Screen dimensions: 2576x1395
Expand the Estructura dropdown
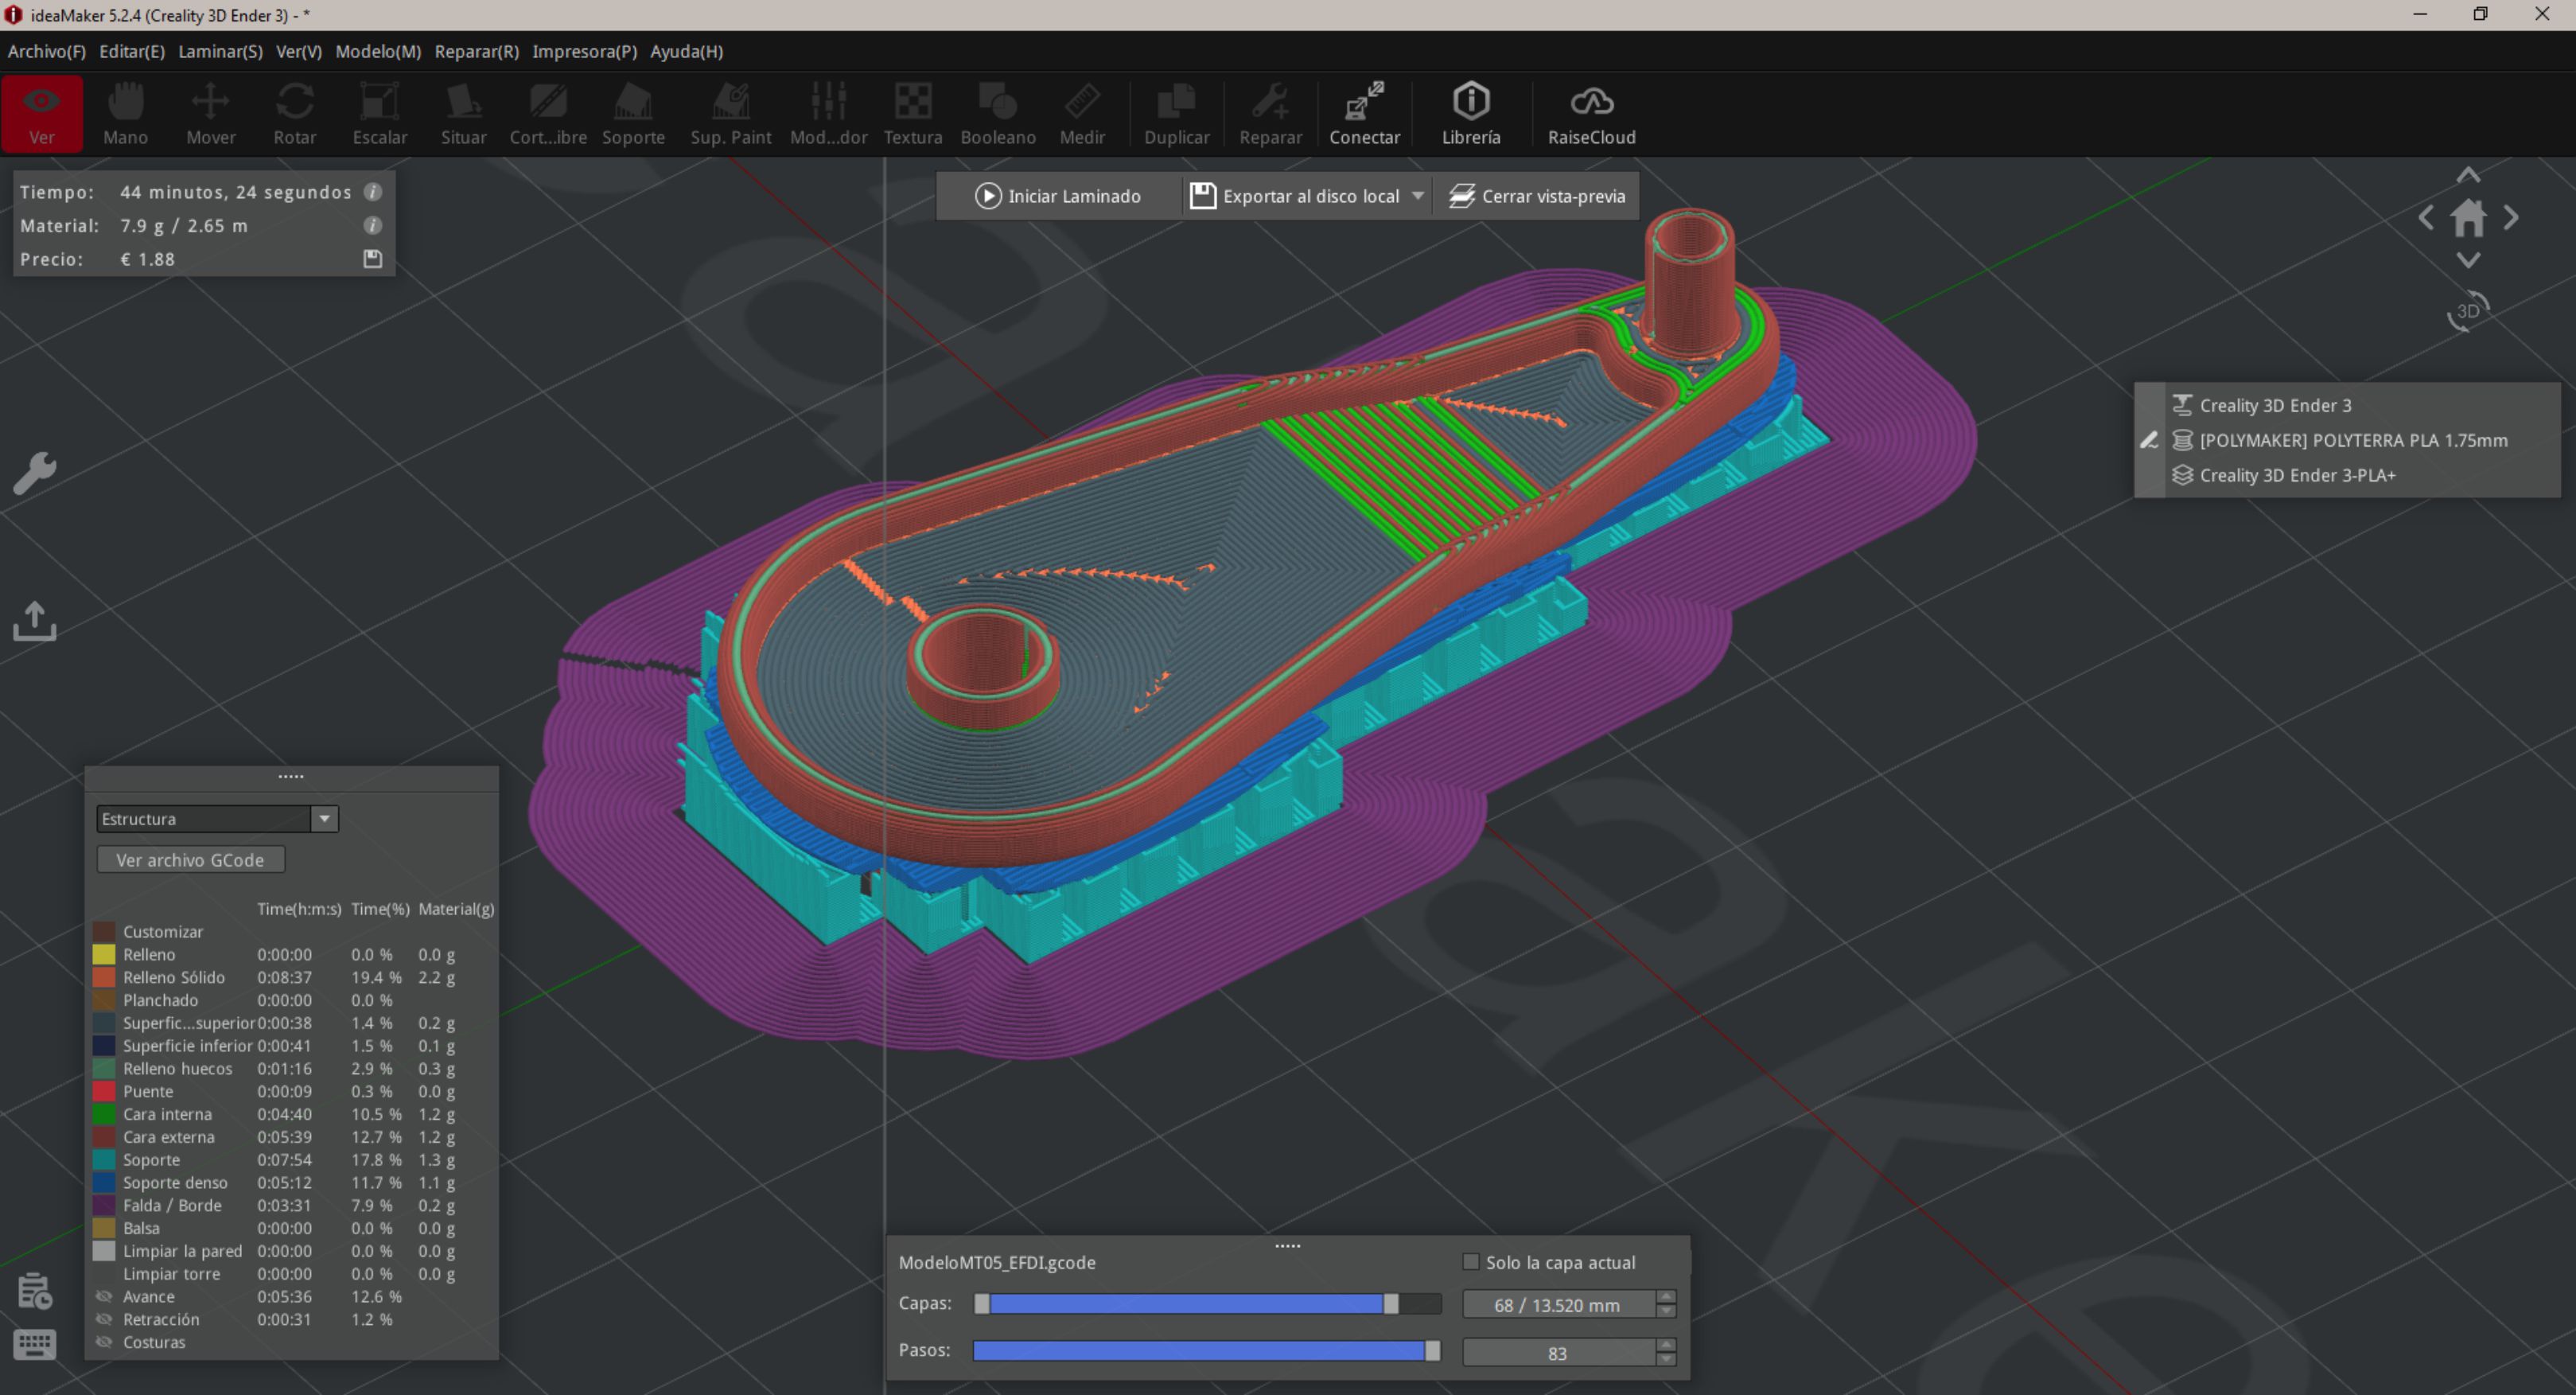pyautogui.click(x=324, y=819)
